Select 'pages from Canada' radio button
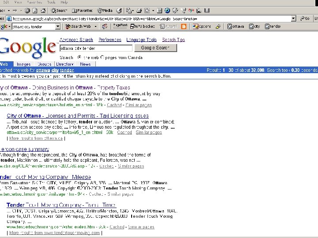This screenshot has height=238, width=318. coord(102,57)
